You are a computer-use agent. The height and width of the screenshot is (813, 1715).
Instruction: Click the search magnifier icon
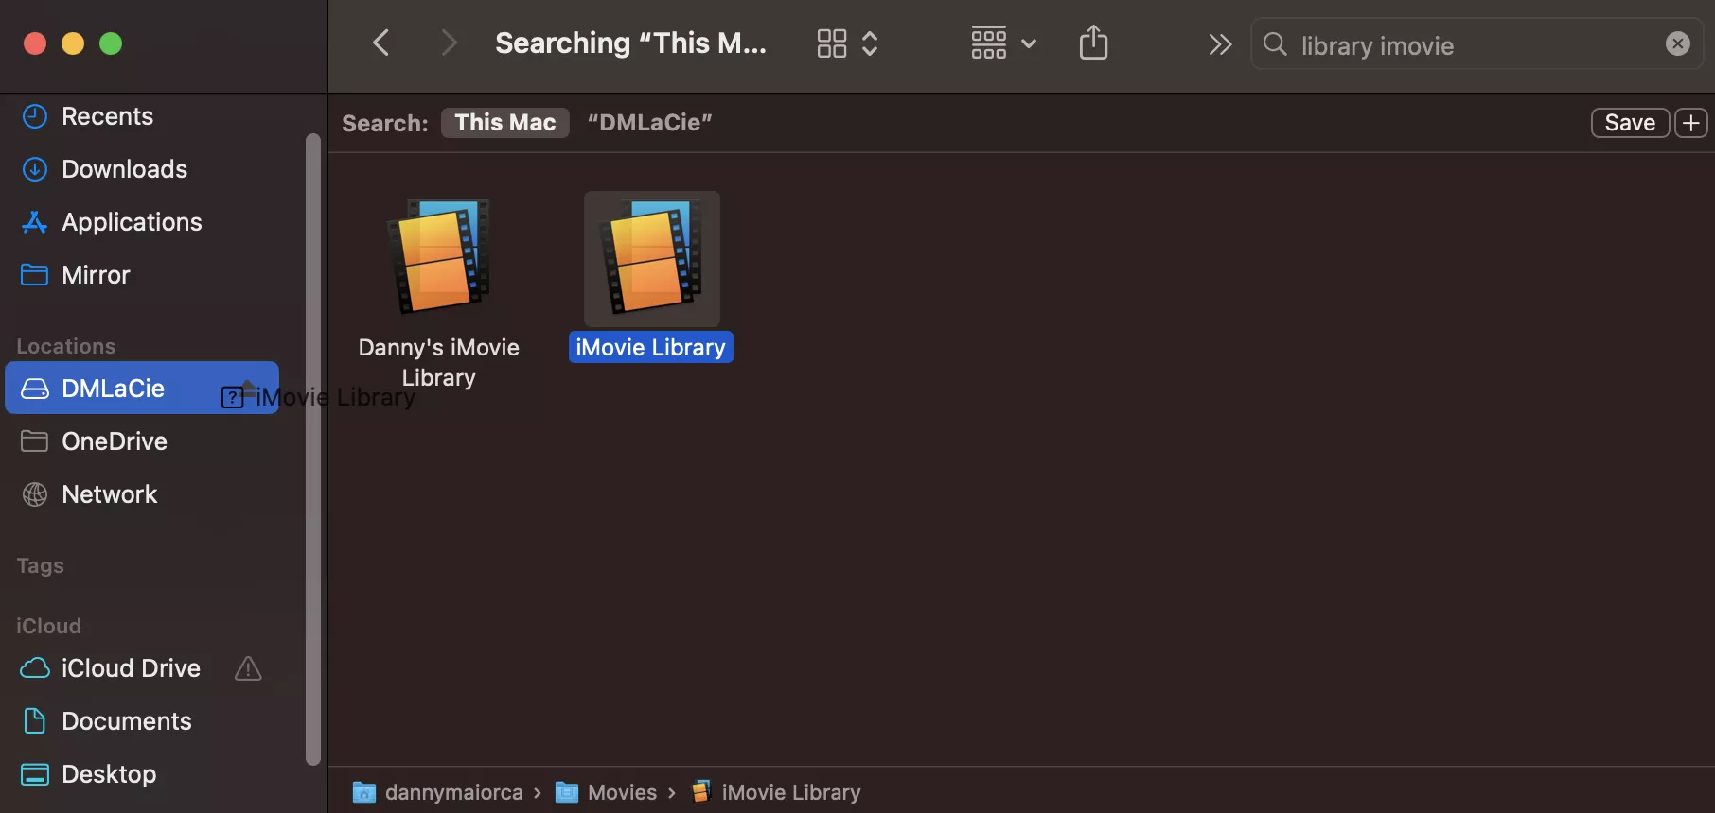coord(1275,44)
